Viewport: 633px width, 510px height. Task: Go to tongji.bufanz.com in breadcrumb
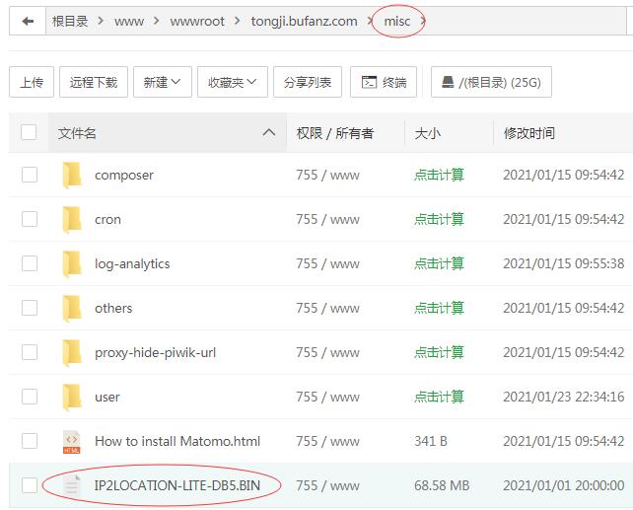[x=304, y=21]
